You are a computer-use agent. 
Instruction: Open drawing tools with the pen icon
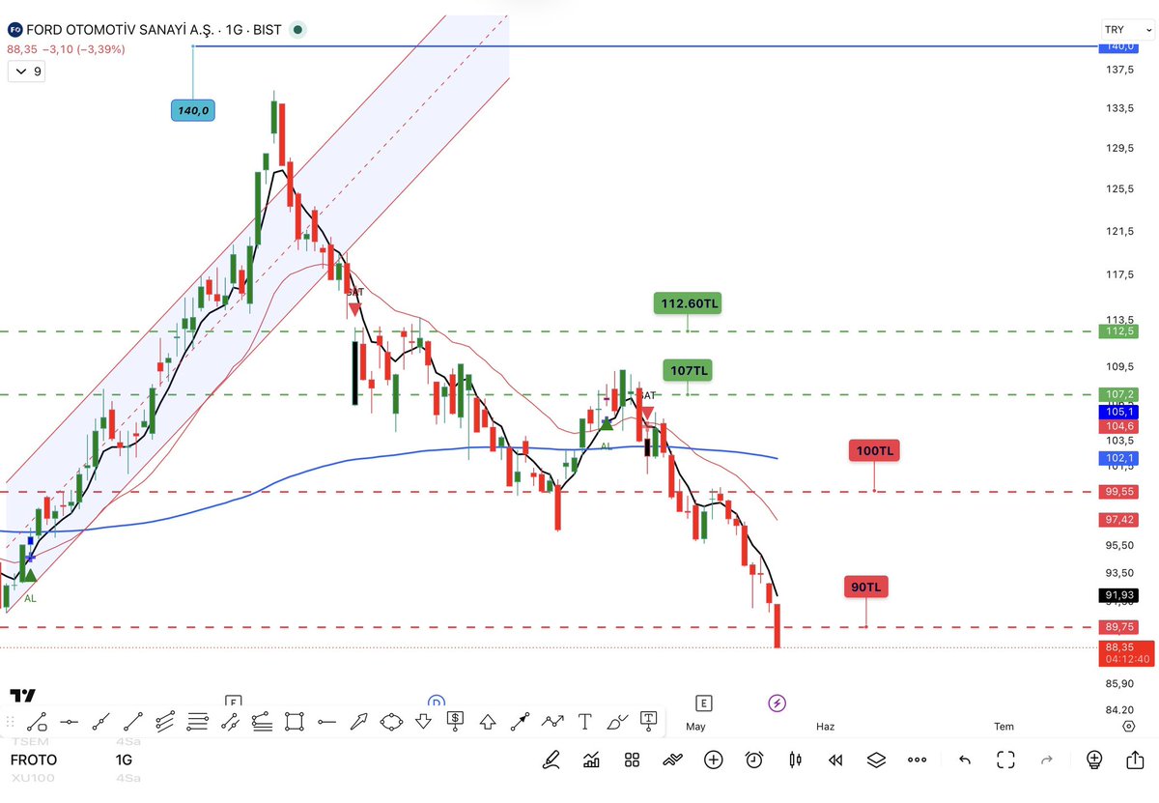(551, 760)
